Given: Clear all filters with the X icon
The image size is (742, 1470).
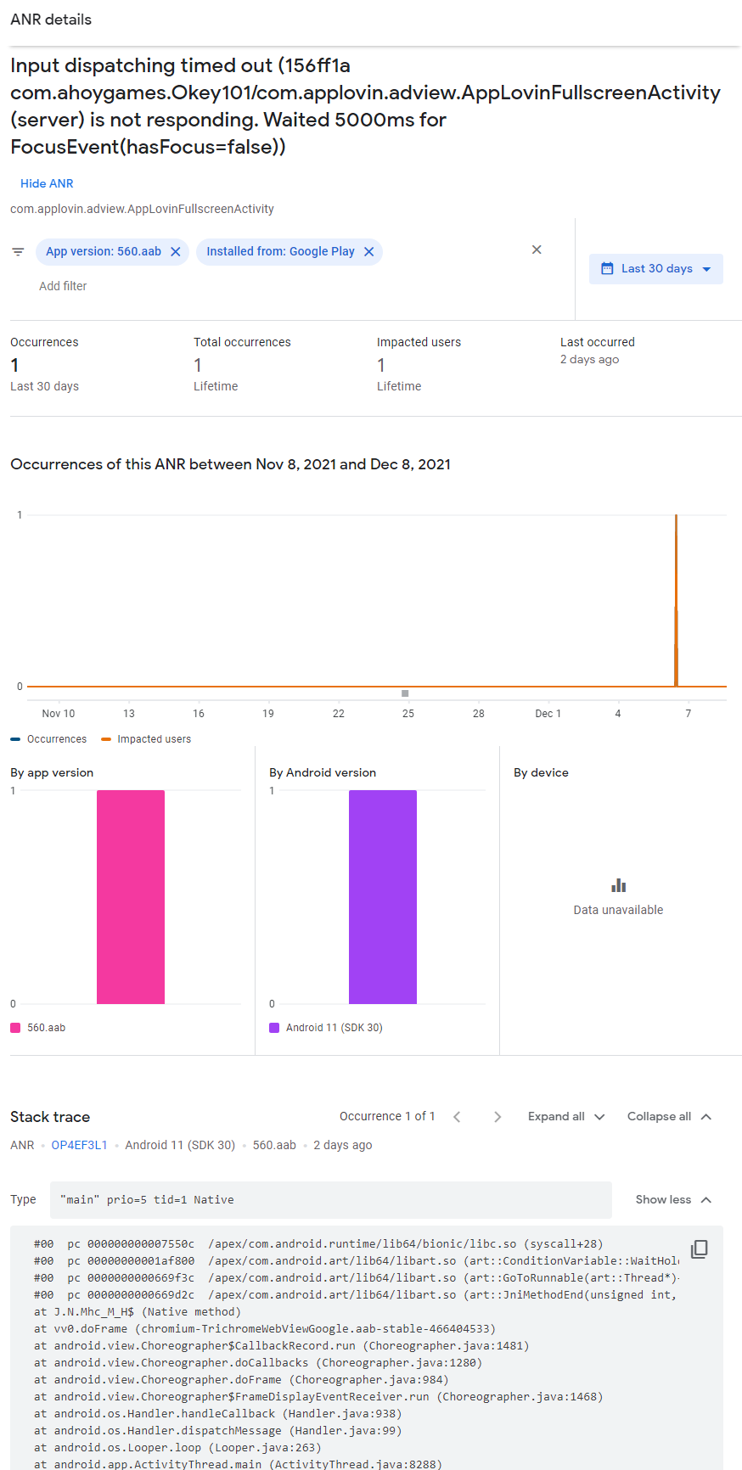Looking at the screenshot, I should [x=537, y=250].
